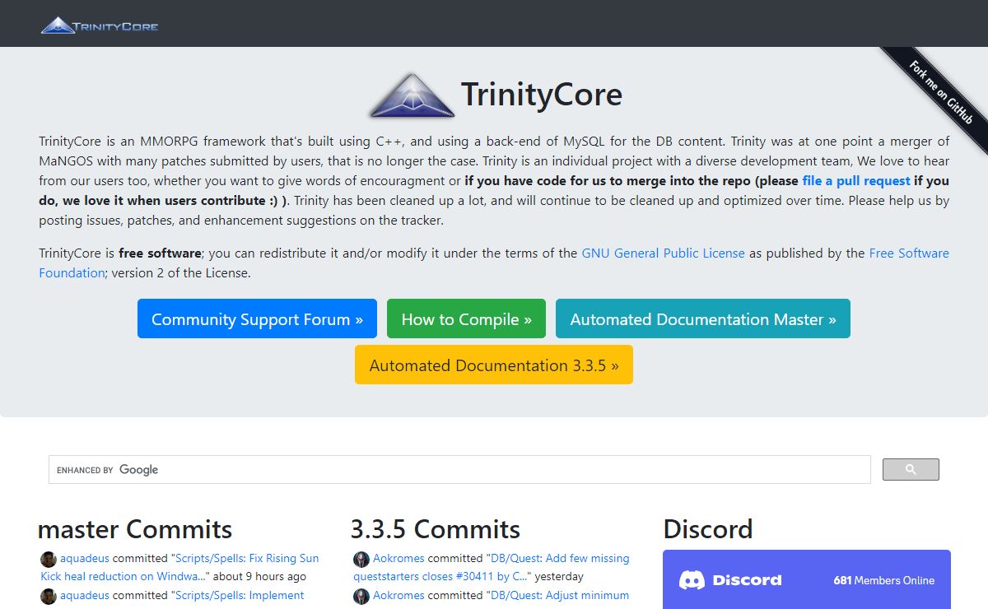Open Automated Documentation 3.3.5 button
Image resolution: width=988 pixels, height=609 pixels.
click(494, 365)
